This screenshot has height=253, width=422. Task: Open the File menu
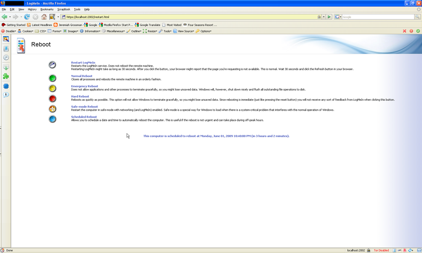click(x=4, y=9)
